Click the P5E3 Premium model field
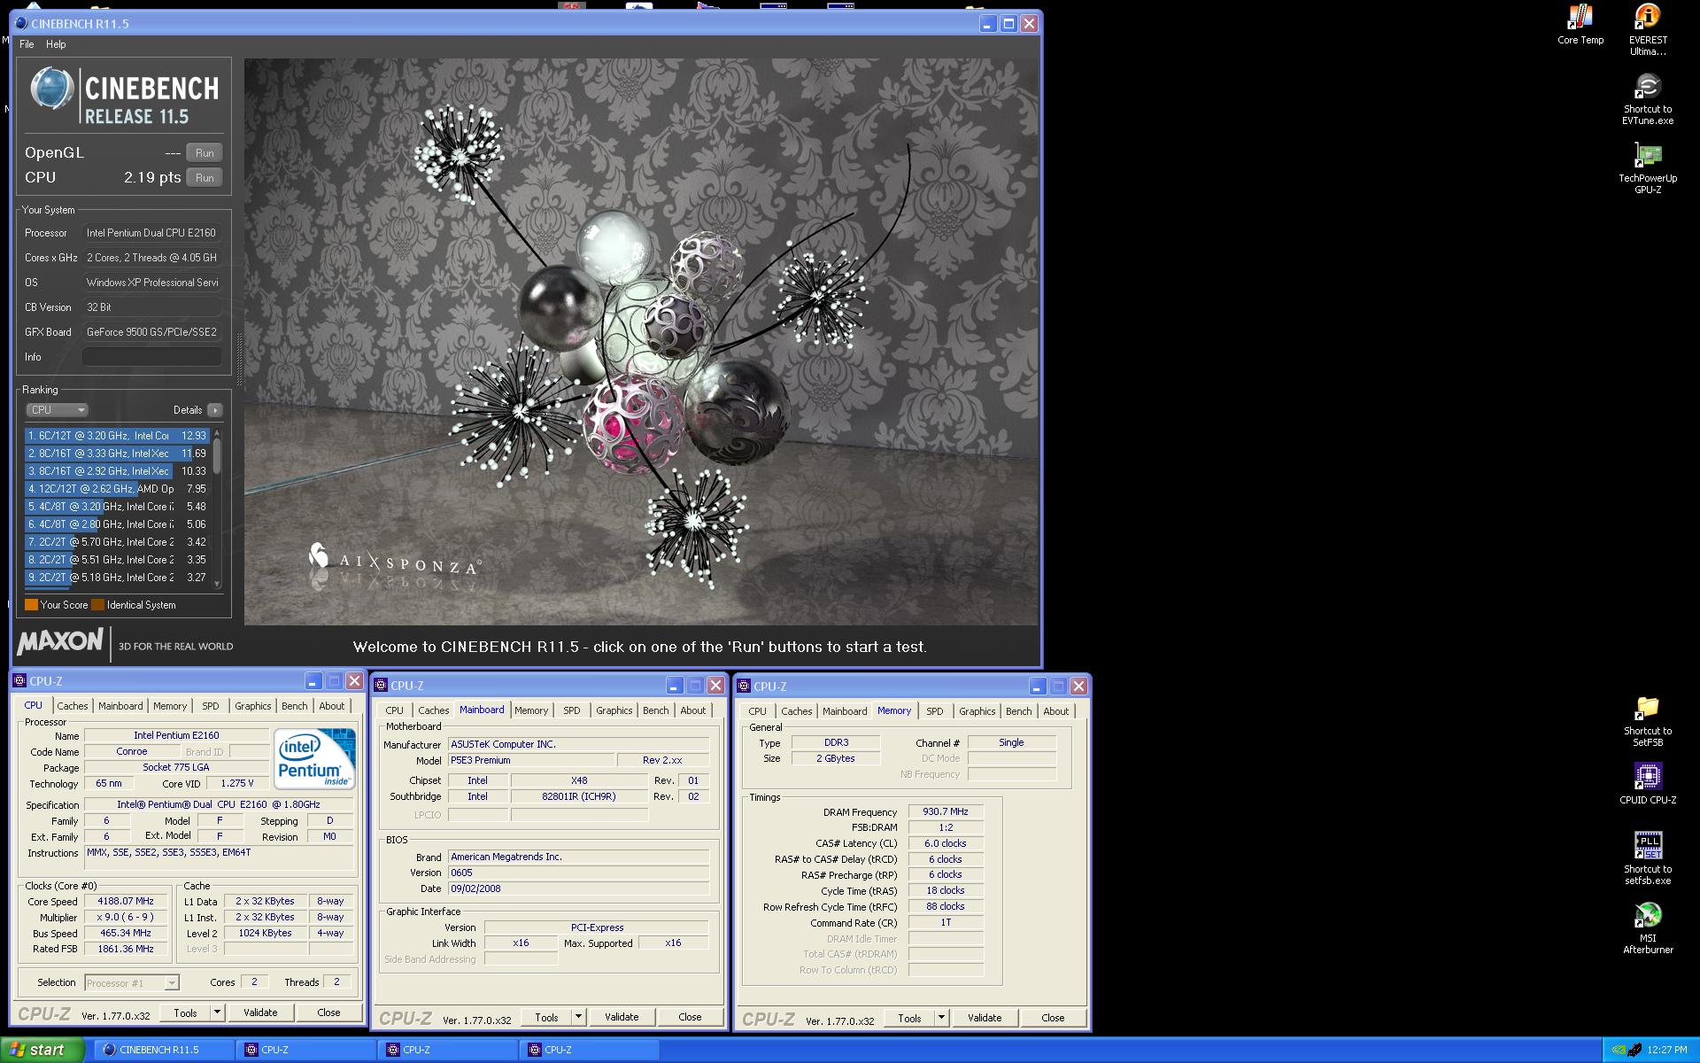This screenshot has height=1063, width=1700. [531, 760]
